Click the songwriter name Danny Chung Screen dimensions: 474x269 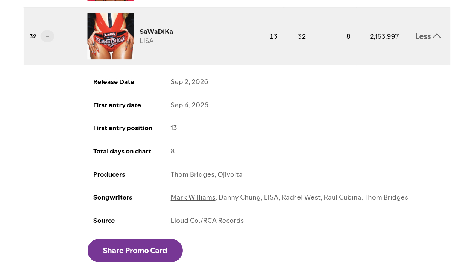[240, 197]
